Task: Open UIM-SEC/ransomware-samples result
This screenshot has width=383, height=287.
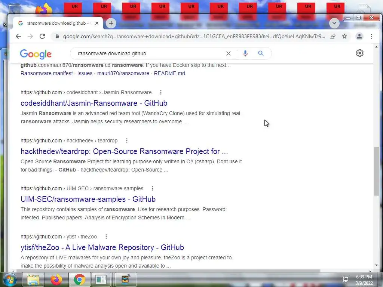Action: [x=88, y=199]
